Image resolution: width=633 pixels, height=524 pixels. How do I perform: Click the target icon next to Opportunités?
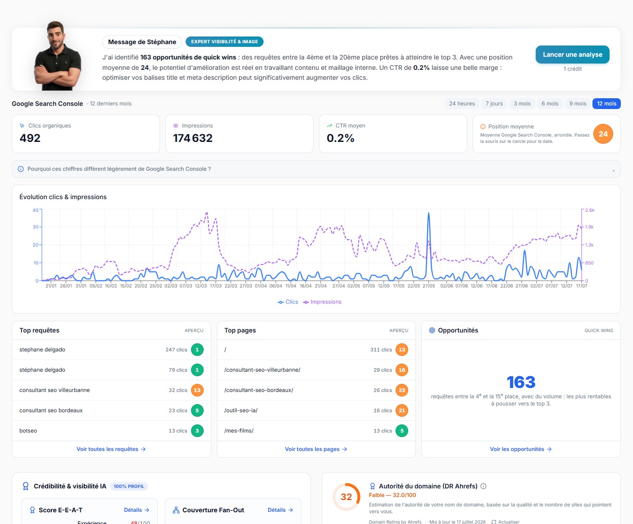click(432, 330)
